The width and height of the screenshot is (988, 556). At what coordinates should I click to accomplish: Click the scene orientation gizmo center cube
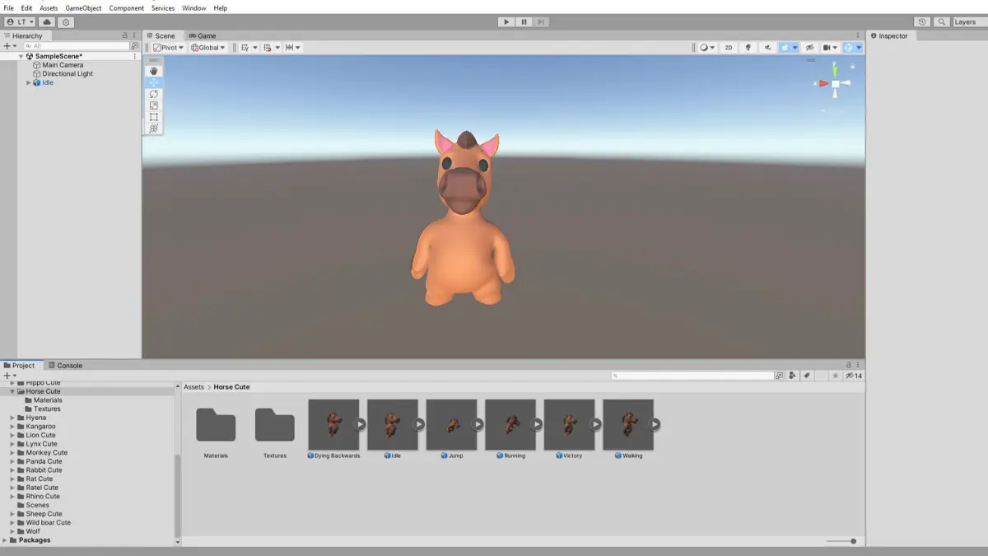point(835,83)
